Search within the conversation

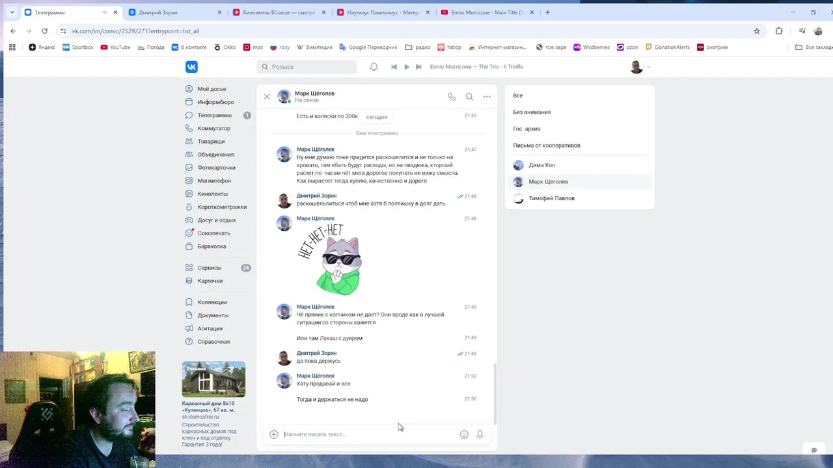pos(469,97)
